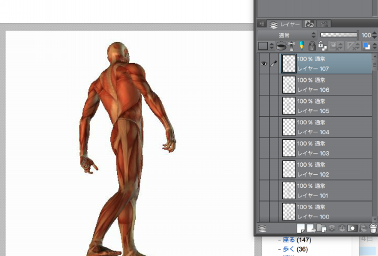The image size is (378, 256).
Task: Open the layer panel menu button
Action: pos(263,23)
